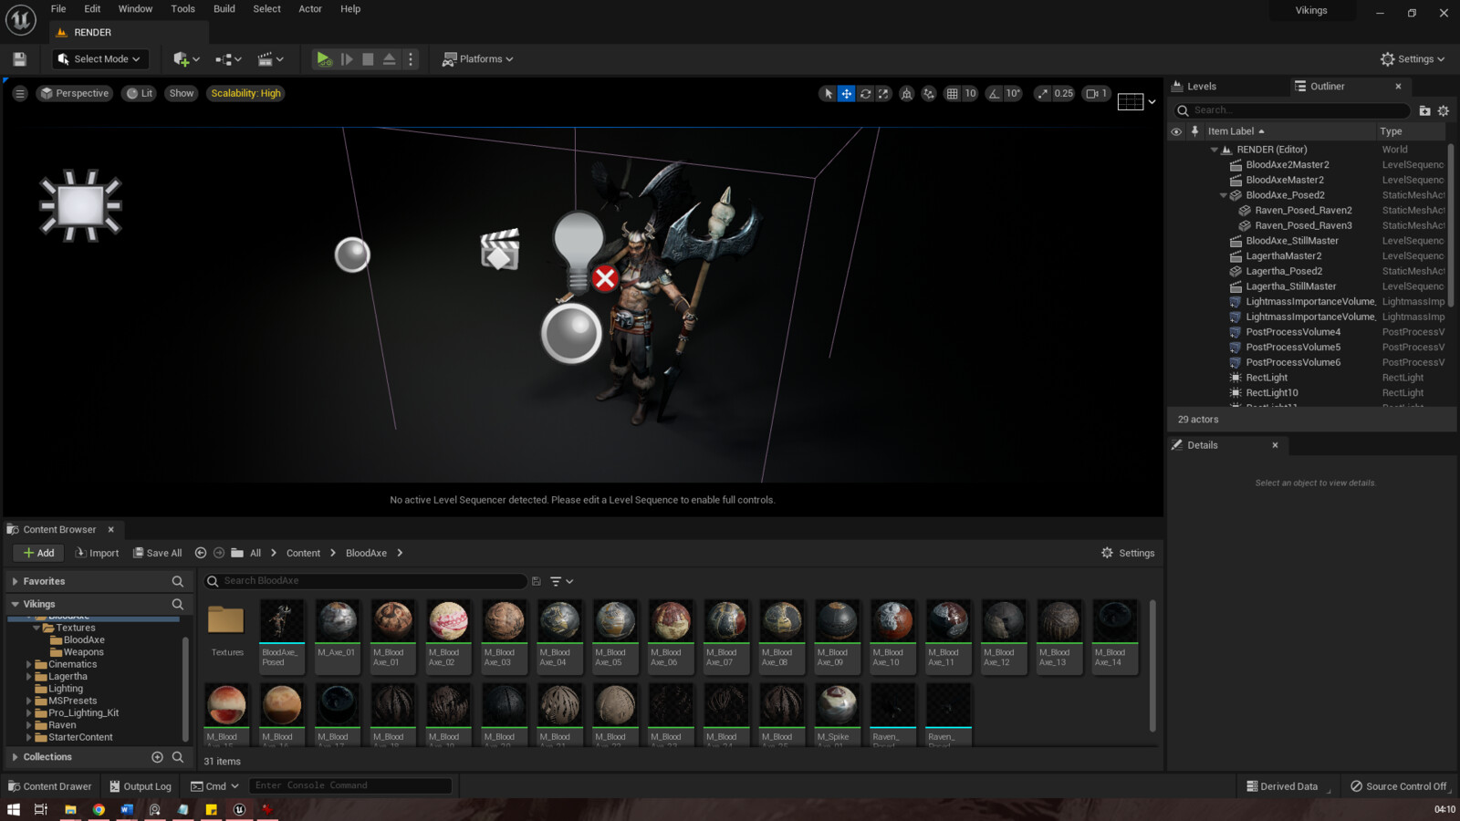This screenshot has height=821, width=1460.
Task: Collapse the RENDER (Editor) world tree
Action: 1214,150
